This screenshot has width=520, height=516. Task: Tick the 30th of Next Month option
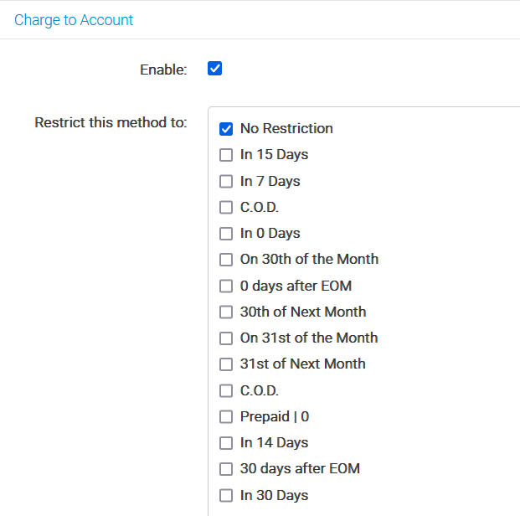click(x=226, y=312)
